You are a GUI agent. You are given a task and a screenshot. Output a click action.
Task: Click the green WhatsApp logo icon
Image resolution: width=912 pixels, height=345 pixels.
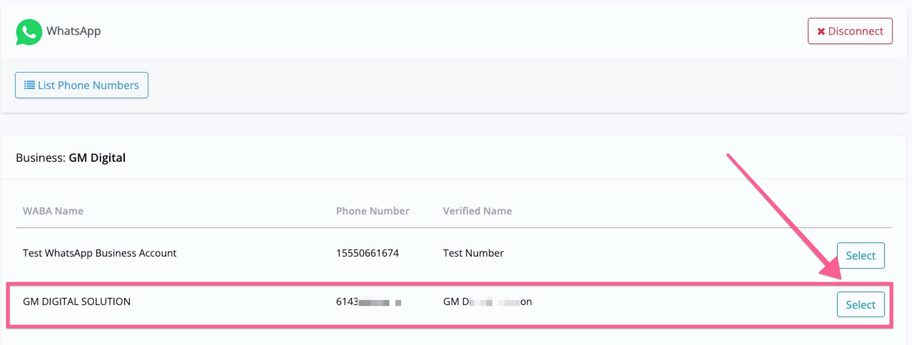(x=29, y=32)
